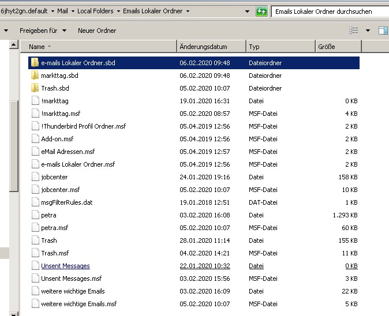Select the msgFilterRules.dat file icon
The width and height of the screenshot is (389, 316).
(35, 202)
